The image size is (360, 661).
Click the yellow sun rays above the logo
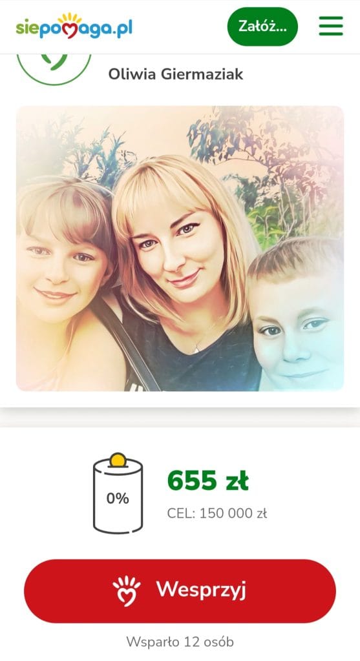pyautogui.click(x=70, y=17)
